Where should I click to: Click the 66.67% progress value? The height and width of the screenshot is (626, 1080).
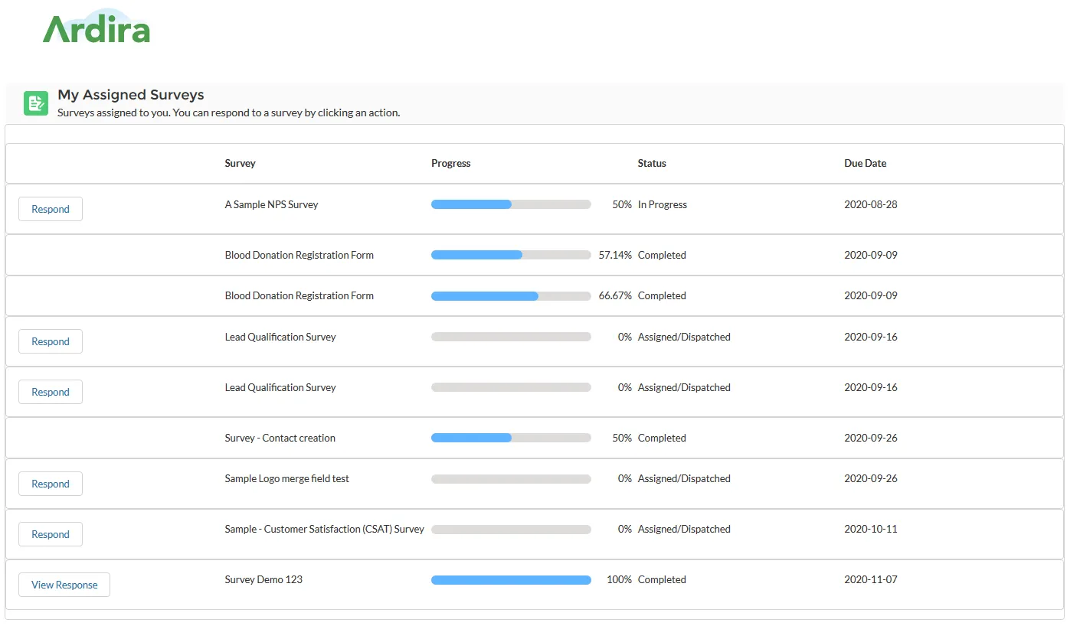615,295
